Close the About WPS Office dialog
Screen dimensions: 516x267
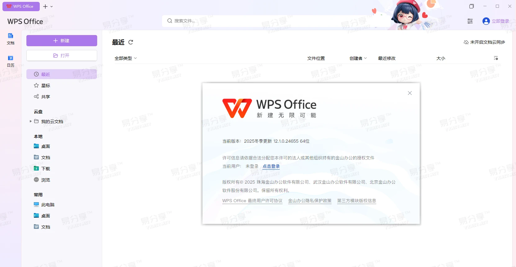410,93
